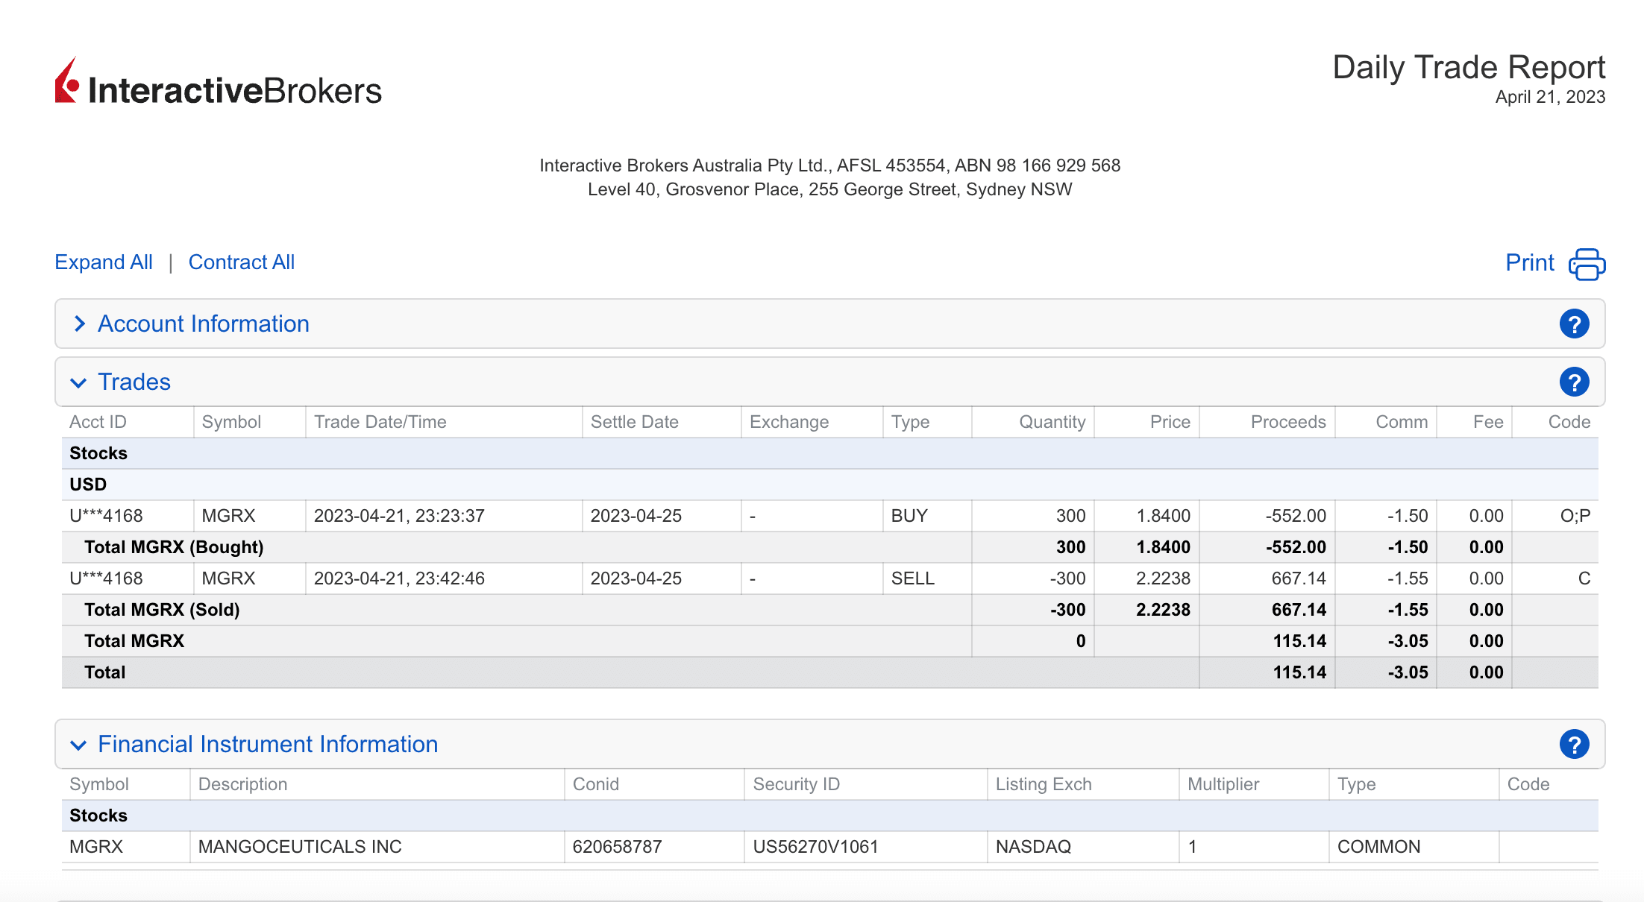The height and width of the screenshot is (902, 1644).
Task: Click Financial Instrument Information heading
Action: 268,745
